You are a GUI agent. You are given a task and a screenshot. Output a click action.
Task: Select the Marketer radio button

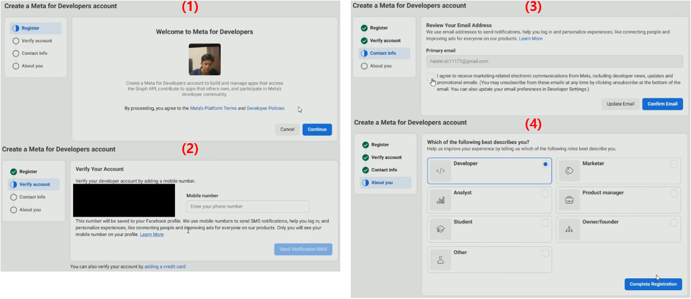tap(674, 164)
